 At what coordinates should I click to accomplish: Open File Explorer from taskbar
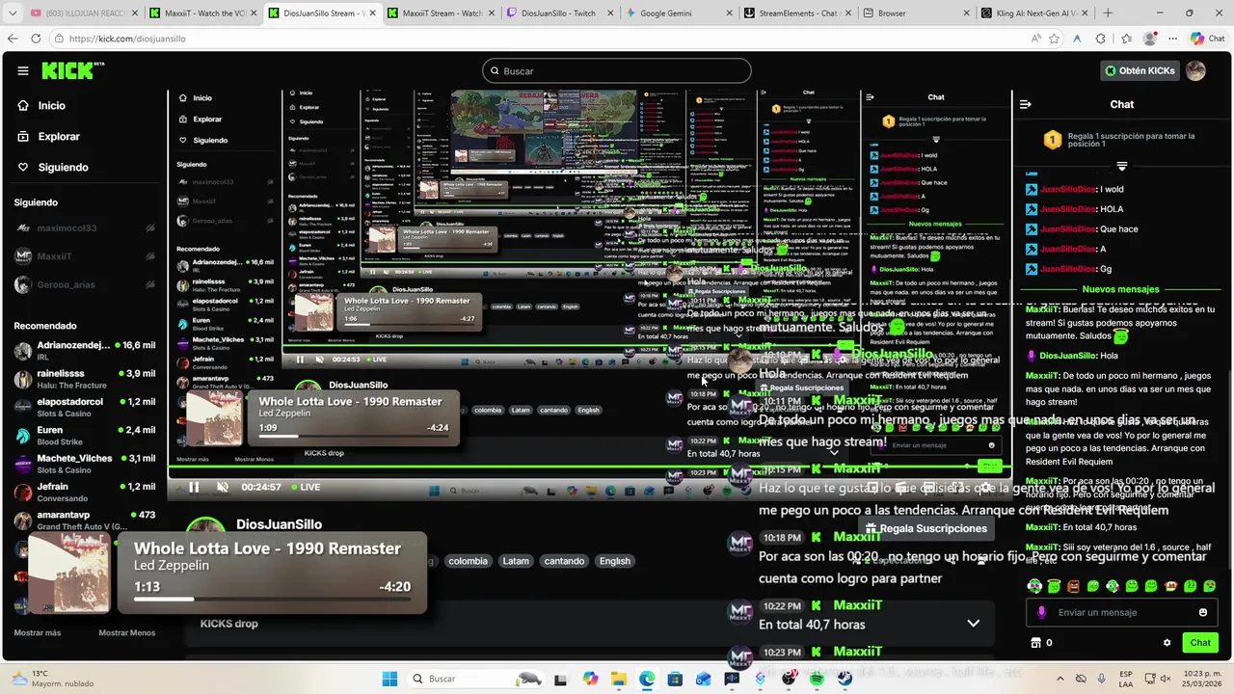[x=619, y=679]
